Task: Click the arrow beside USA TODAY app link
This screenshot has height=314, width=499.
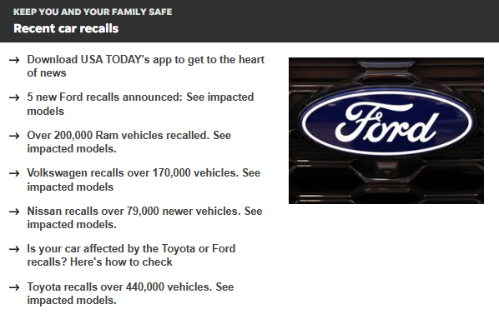Action: 14,60
